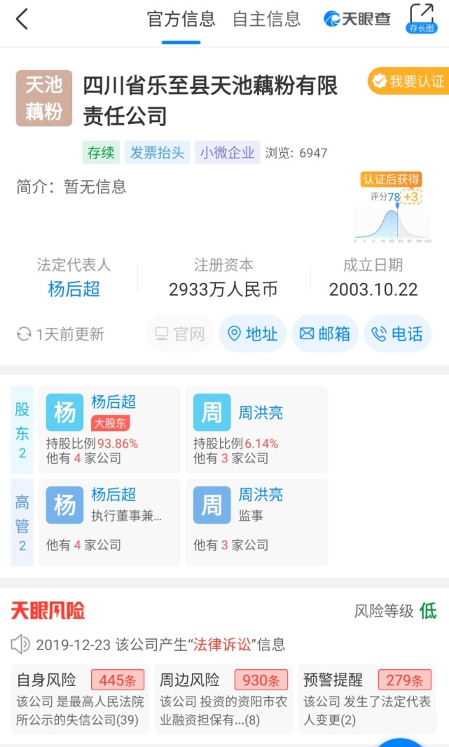Image resolution: width=449 pixels, height=747 pixels.
Task: Tap the 大股东 badge
Action: click(111, 423)
